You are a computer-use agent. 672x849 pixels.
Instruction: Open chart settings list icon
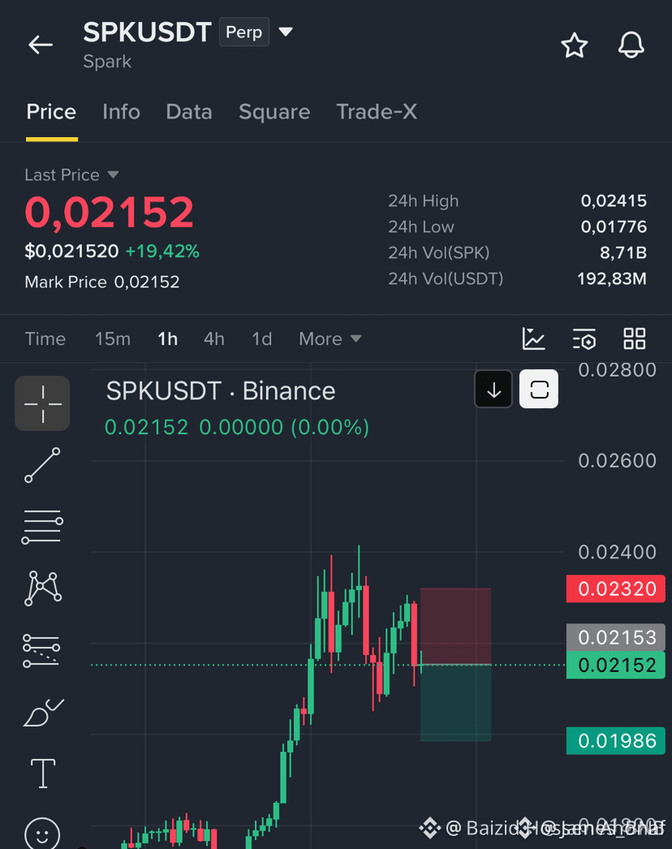tap(584, 339)
